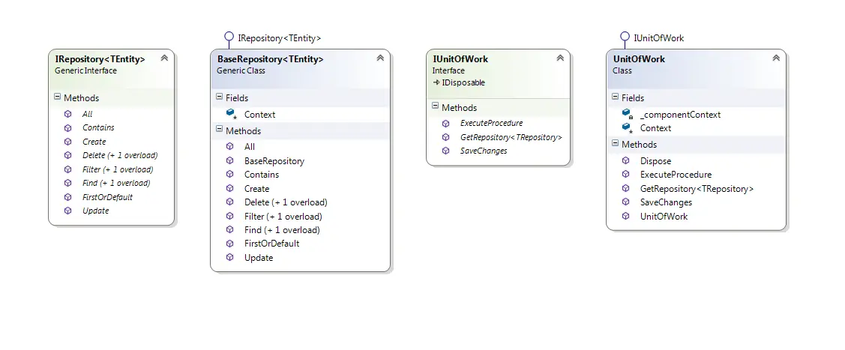
Task: Click method icon beside Create in IRepository
Action: pyautogui.click(x=68, y=142)
